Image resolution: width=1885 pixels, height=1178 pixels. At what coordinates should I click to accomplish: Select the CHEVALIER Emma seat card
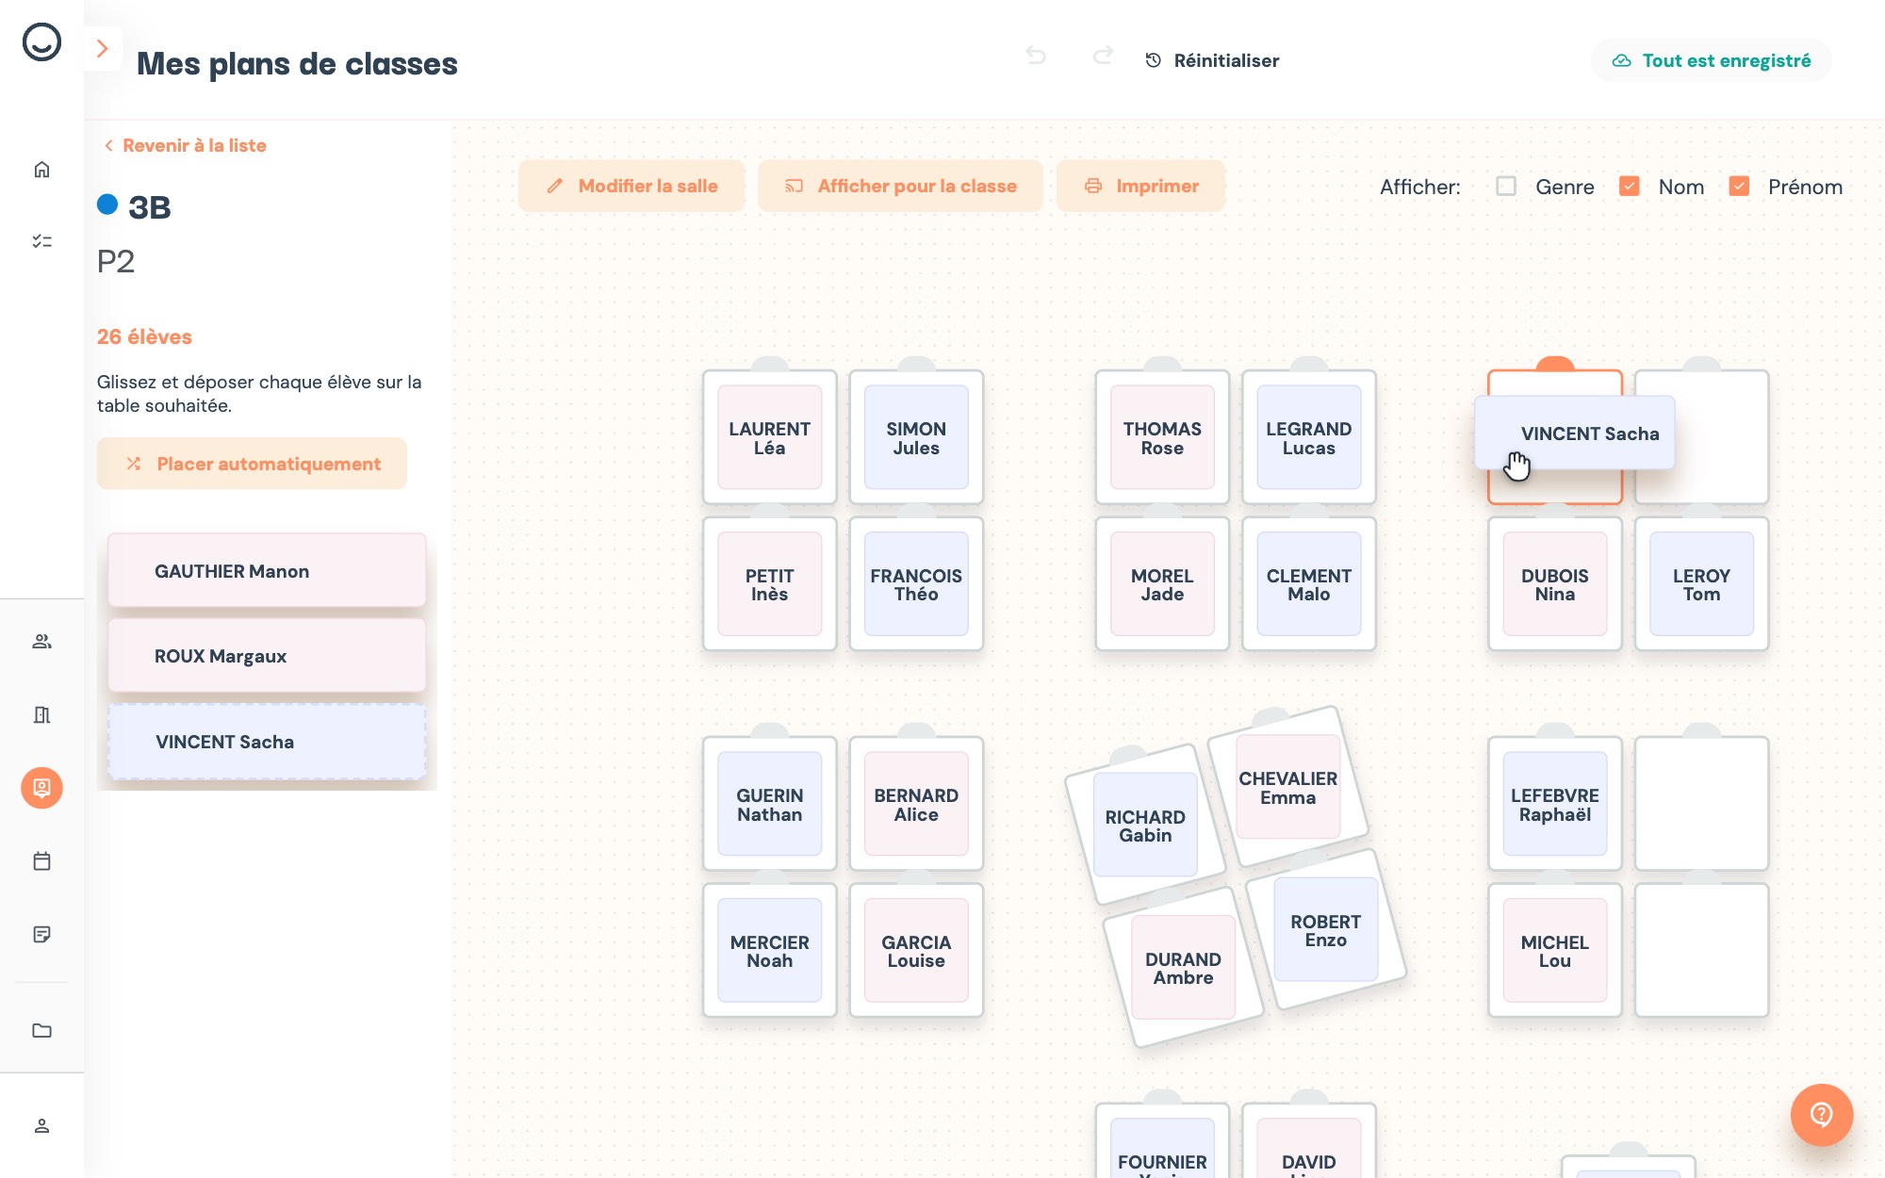click(x=1287, y=787)
